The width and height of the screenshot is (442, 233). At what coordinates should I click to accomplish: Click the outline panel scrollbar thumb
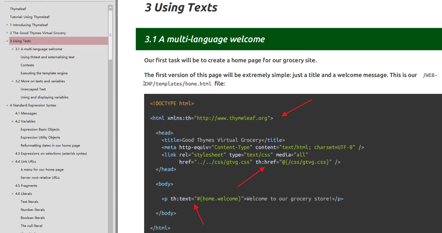(x=110, y=35)
